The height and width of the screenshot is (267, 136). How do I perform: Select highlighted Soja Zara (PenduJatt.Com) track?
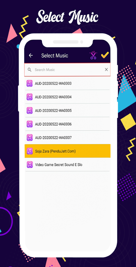[x=68, y=151]
